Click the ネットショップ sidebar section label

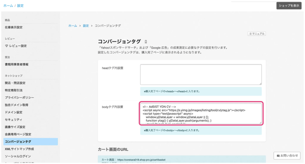pyautogui.click(x=14, y=76)
